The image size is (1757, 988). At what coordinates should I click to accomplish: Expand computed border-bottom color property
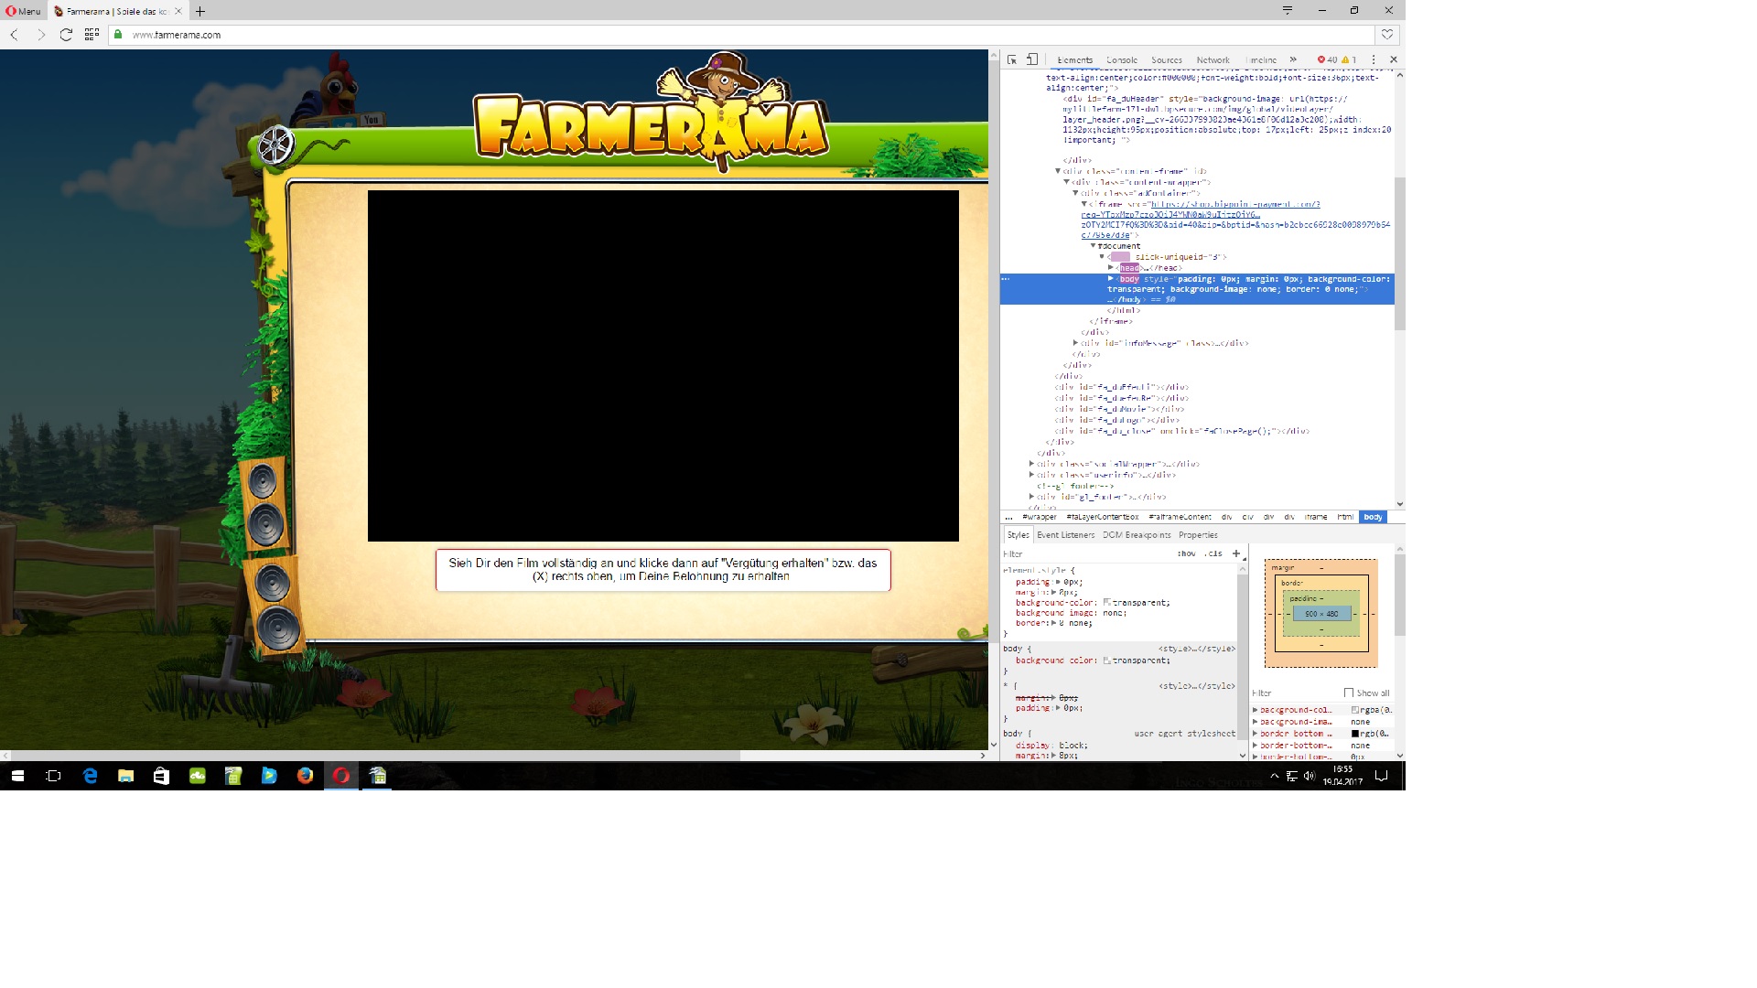point(1255,734)
